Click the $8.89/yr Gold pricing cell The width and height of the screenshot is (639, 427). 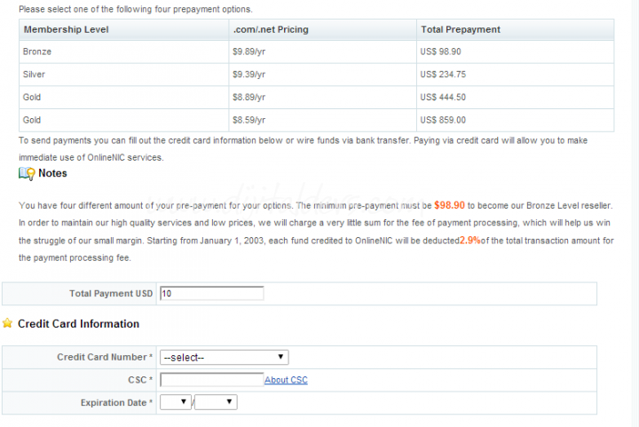pyautogui.click(x=248, y=98)
